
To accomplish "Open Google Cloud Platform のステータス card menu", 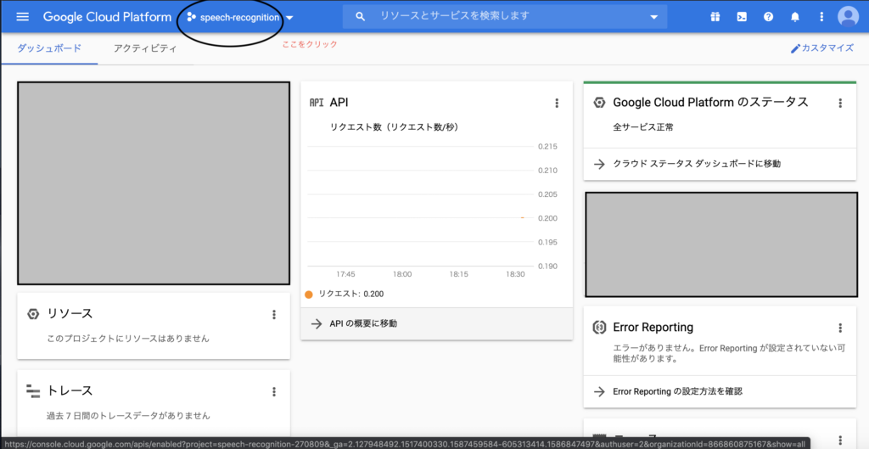I will (x=840, y=103).
